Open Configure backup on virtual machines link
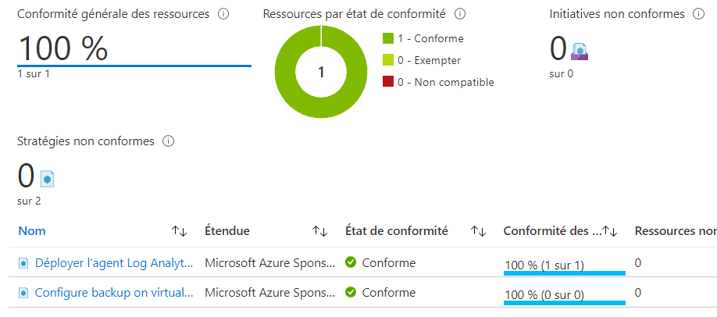Viewport: 717px width, 317px height. pos(113,293)
